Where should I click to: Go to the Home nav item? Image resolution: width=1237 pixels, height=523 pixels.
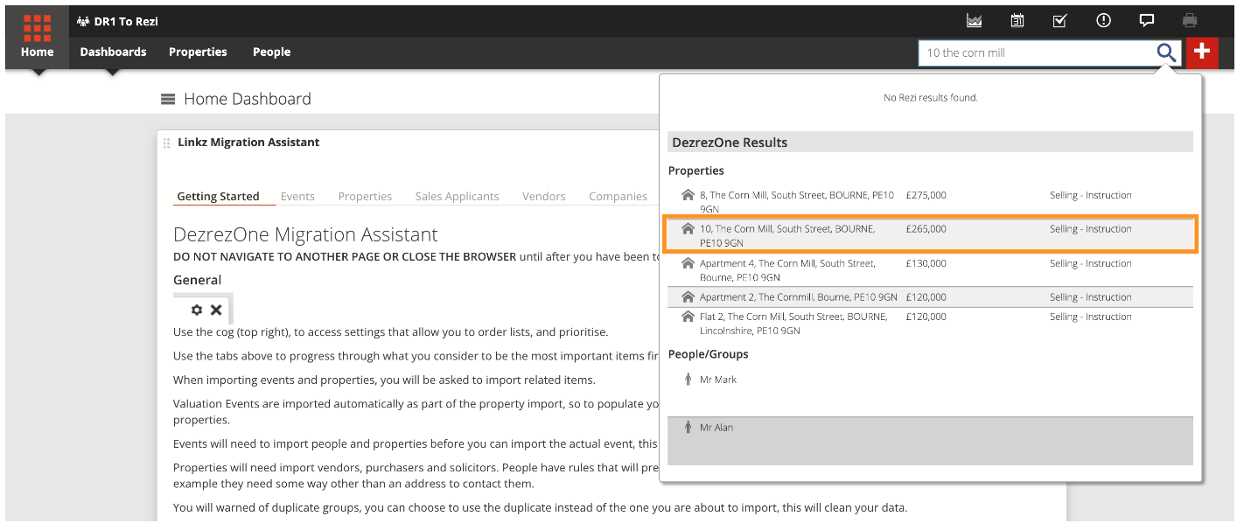click(37, 52)
